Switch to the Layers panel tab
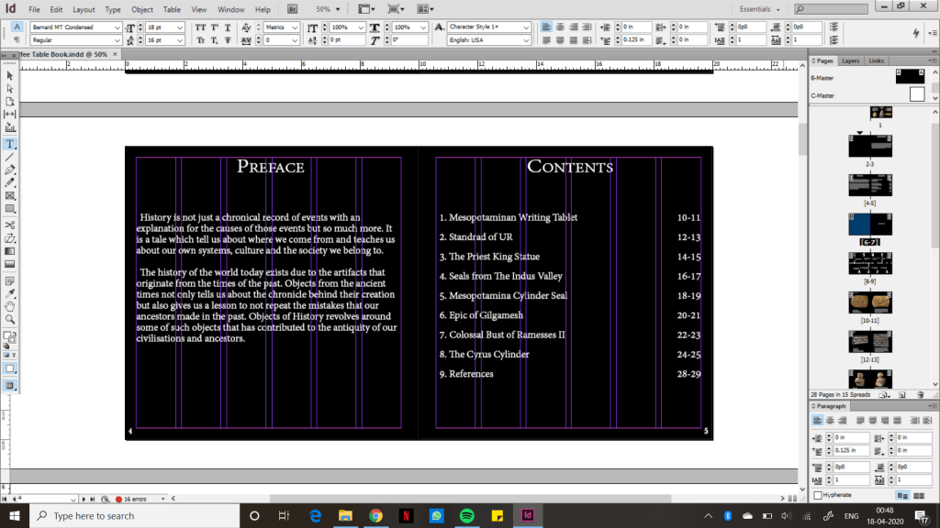 [851, 60]
